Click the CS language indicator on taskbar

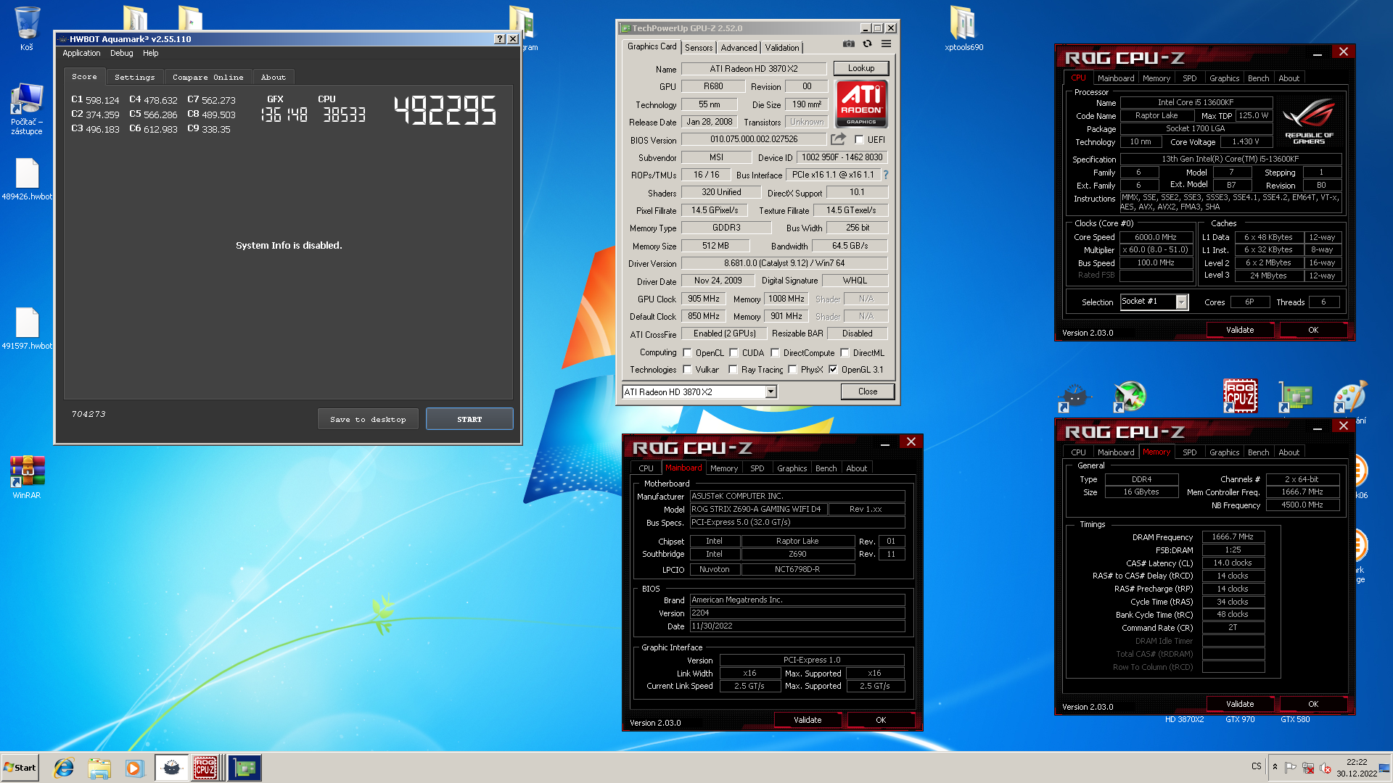1256,766
